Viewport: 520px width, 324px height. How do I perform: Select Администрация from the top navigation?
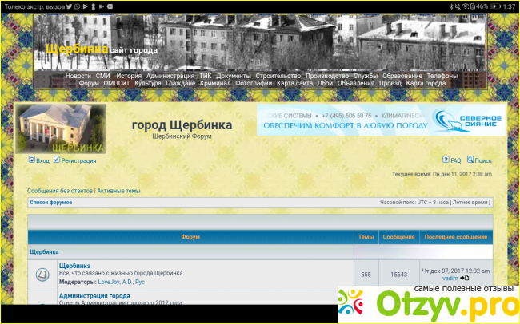click(170, 76)
